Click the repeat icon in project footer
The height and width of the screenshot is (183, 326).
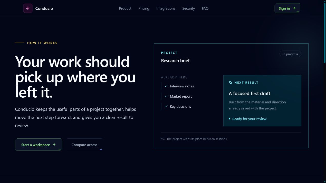163,139
